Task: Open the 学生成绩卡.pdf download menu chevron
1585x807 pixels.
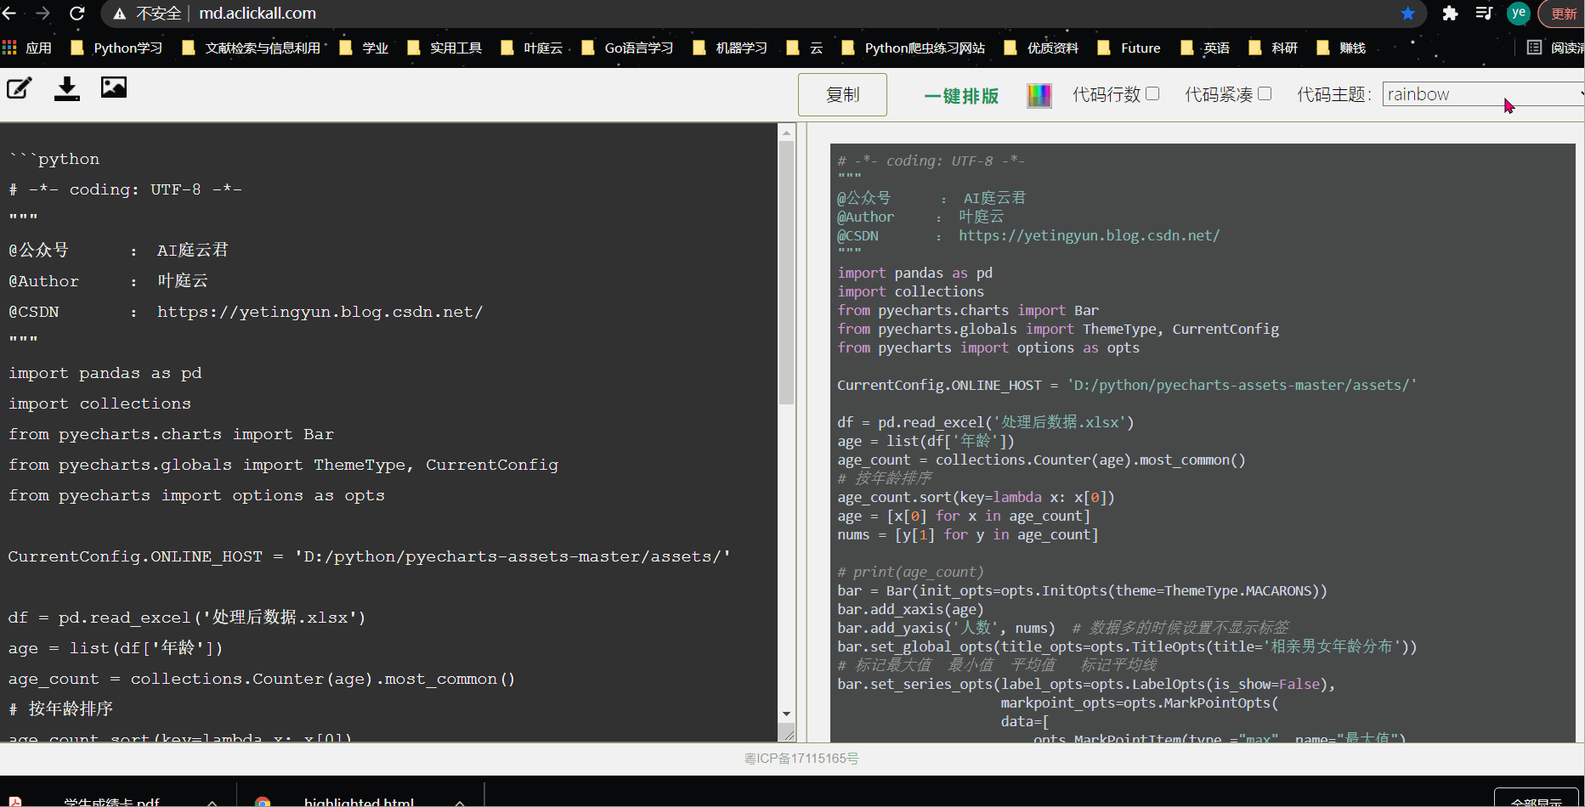Action: 212,802
